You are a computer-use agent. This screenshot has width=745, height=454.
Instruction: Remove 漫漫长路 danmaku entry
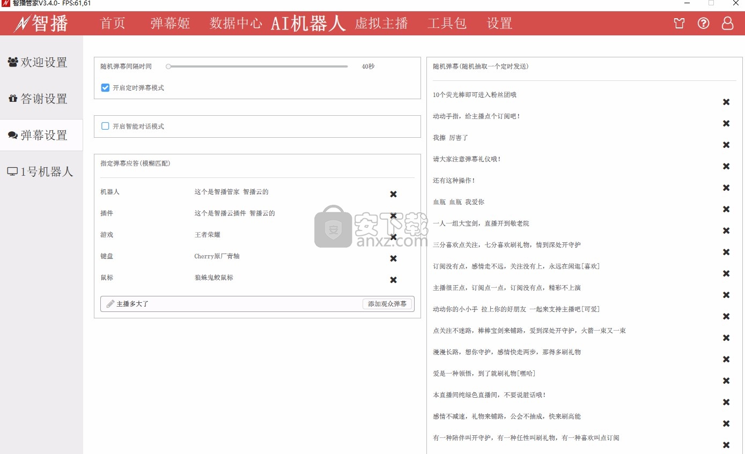[726, 359]
